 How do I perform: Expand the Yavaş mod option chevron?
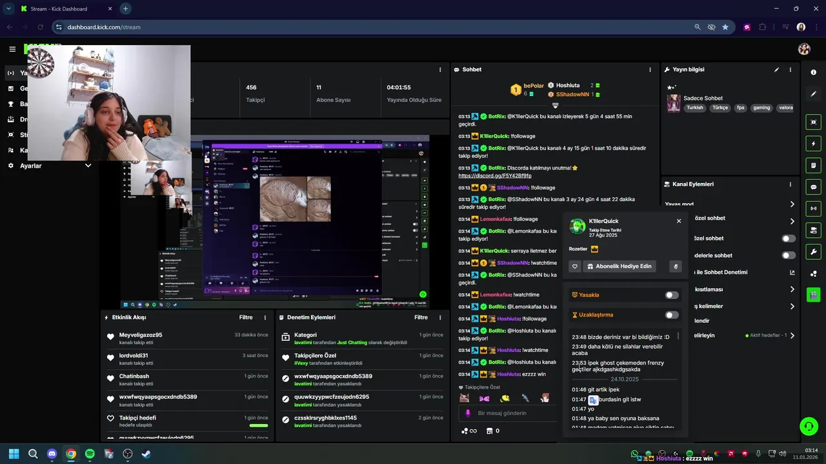[792, 204]
